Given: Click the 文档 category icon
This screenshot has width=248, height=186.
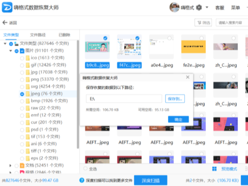Looking at the screenshot, I should click(x=22, y=165).
